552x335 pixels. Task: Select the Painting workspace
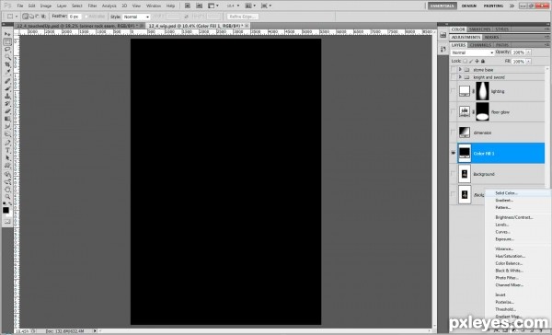pyautogui.click(x=493, y=6)
